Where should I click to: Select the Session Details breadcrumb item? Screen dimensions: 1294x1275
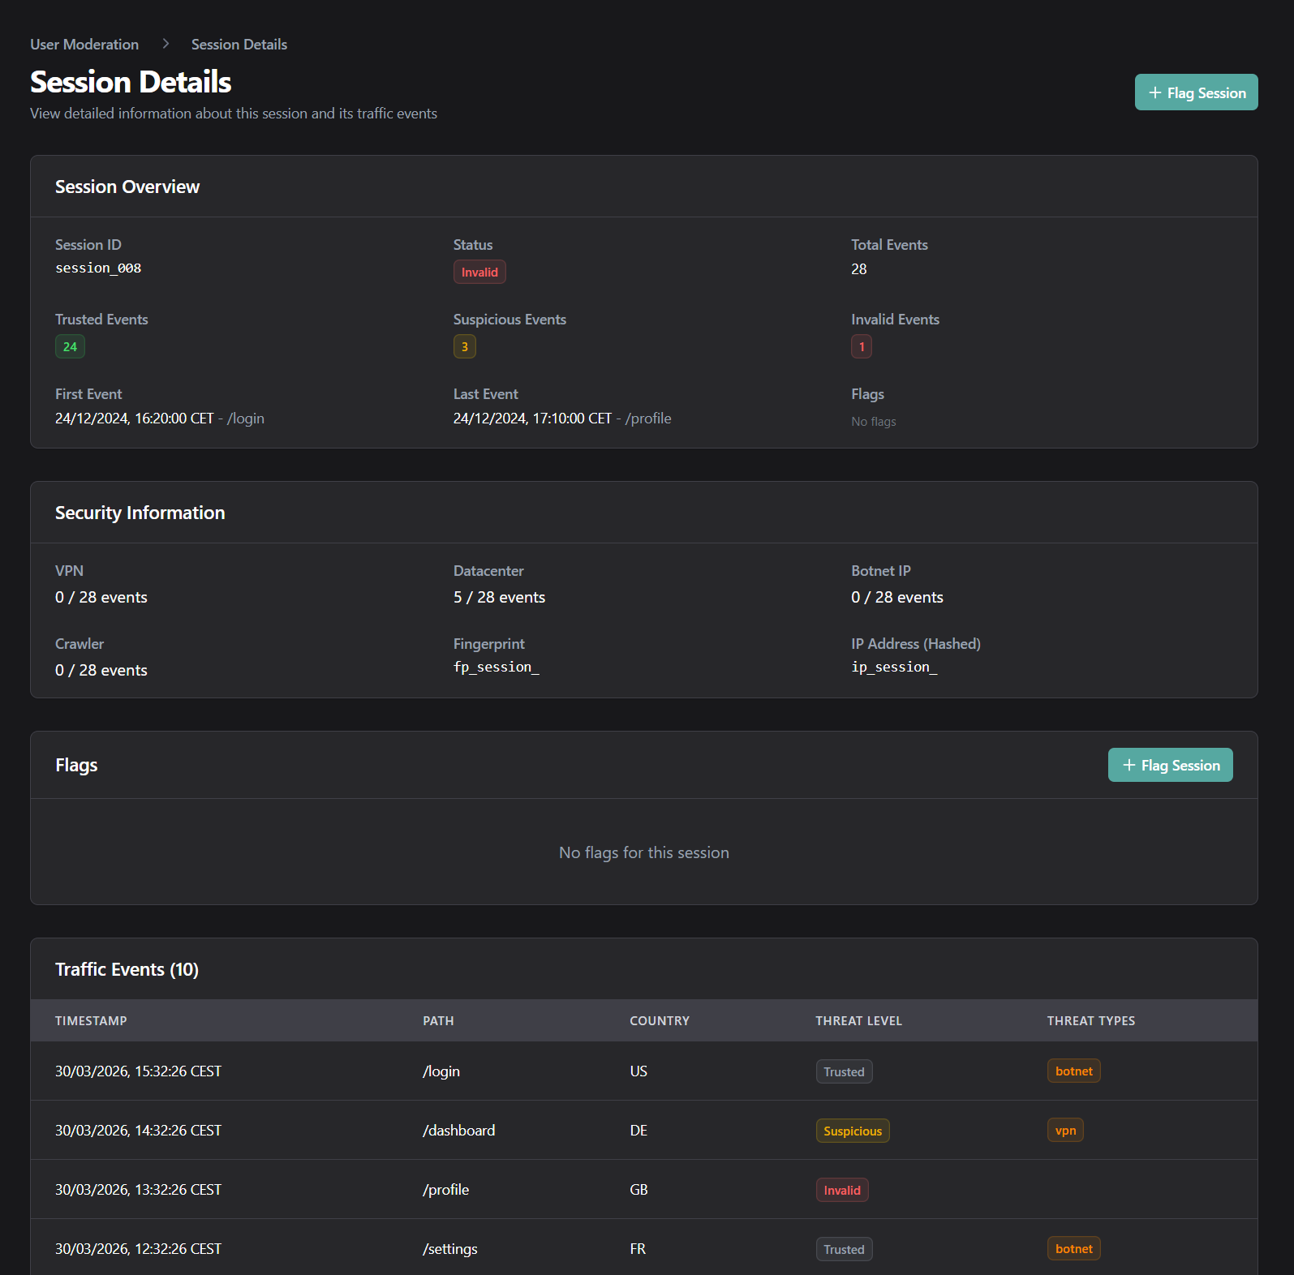coord(239,45)
